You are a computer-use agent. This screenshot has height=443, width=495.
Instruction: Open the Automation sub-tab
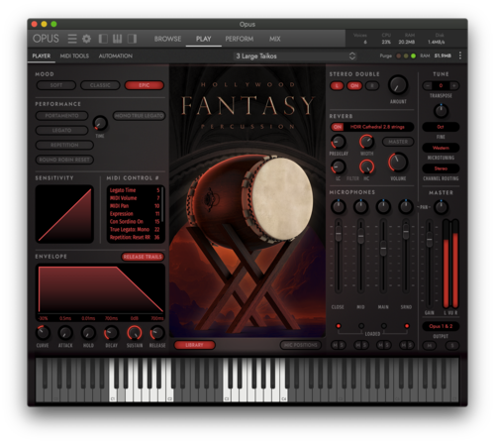point(116,55)
